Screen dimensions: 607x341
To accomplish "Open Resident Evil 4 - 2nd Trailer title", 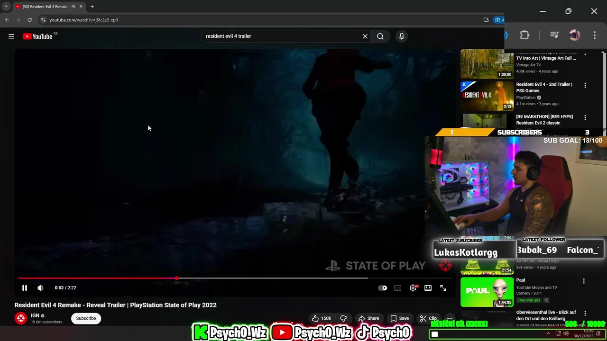I will (544, 88).
